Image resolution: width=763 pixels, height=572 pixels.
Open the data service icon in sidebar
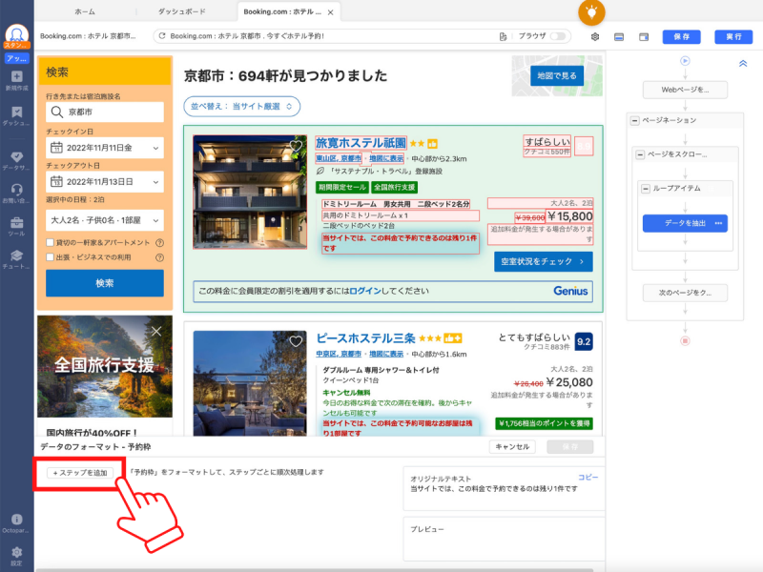pyautogui.click(x=16, y=156)
